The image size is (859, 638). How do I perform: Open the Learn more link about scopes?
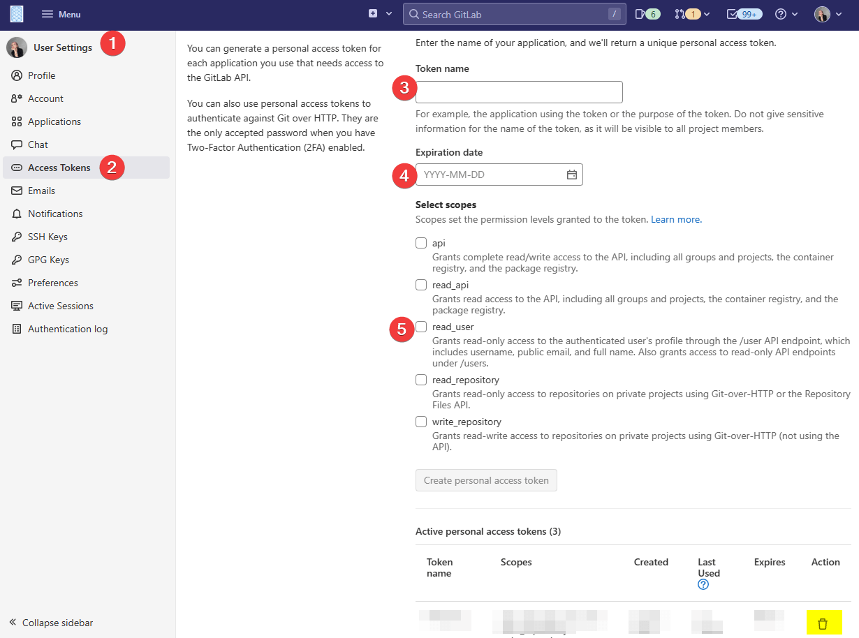coord(675,218)
